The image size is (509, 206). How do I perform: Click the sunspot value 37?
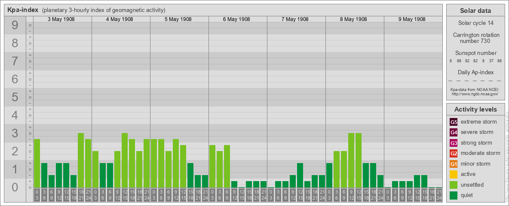(491, 61)
